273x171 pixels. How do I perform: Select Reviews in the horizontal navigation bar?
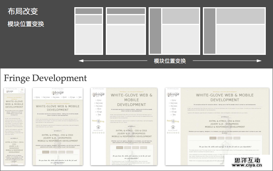(55, 97)
